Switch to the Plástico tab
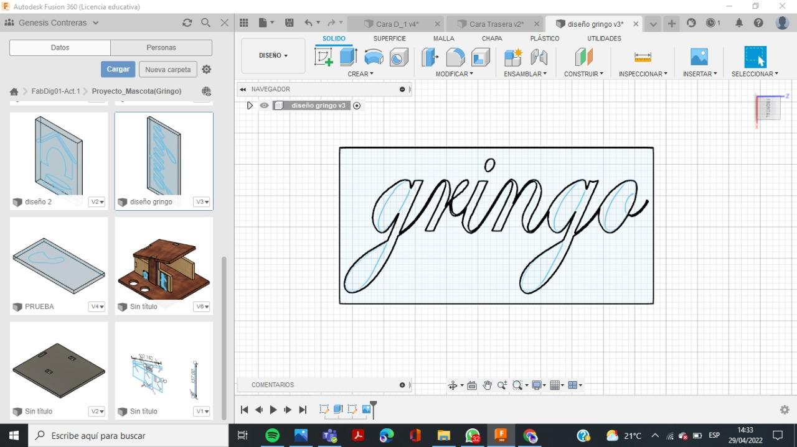 (545, 39)
